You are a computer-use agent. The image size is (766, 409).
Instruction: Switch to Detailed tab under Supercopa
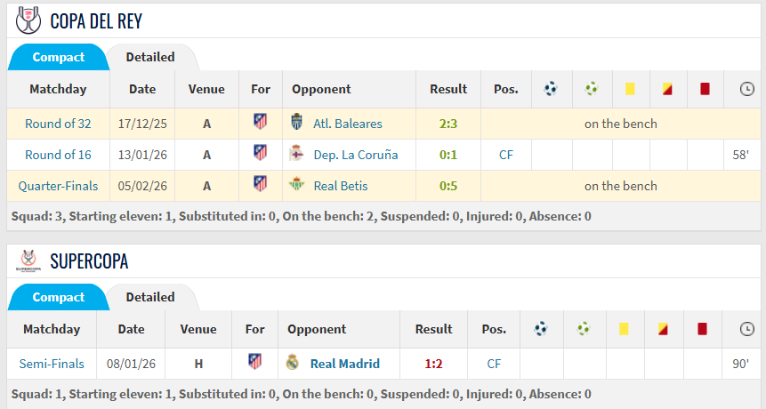tap(150, 297)
